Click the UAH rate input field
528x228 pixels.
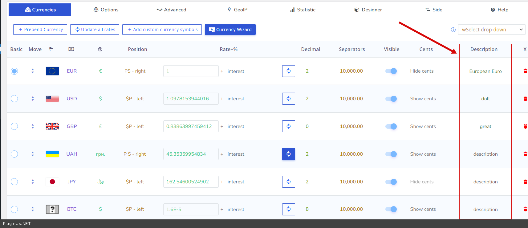pyautogui.click(x=191, y=154)
